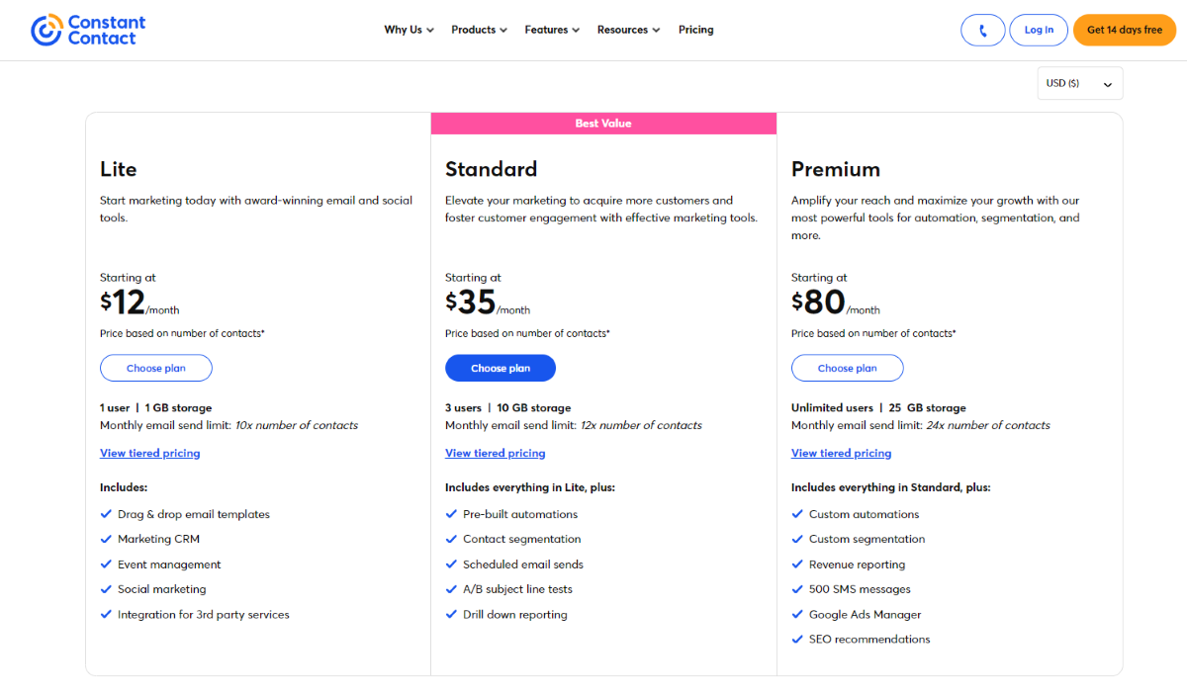Click Get 14 days free button

point(1125,30)
